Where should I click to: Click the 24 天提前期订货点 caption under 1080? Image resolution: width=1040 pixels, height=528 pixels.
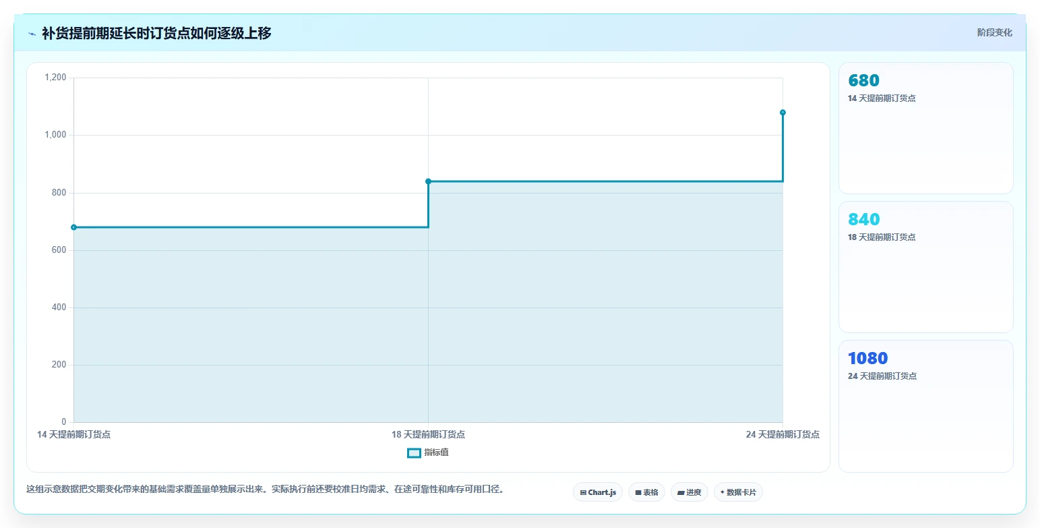click(882, 376)
